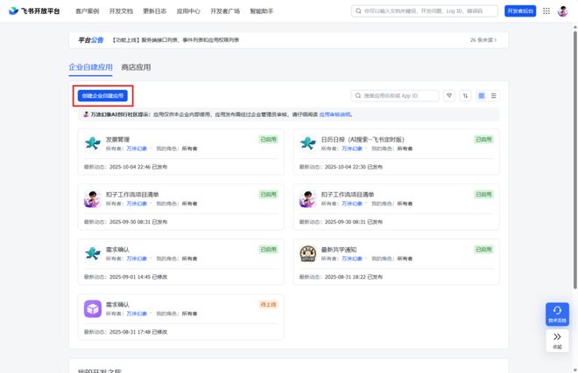Collapse the floating sidebar with 收起
The height and width of the screenshot is (373, 578).
[557, 340]
